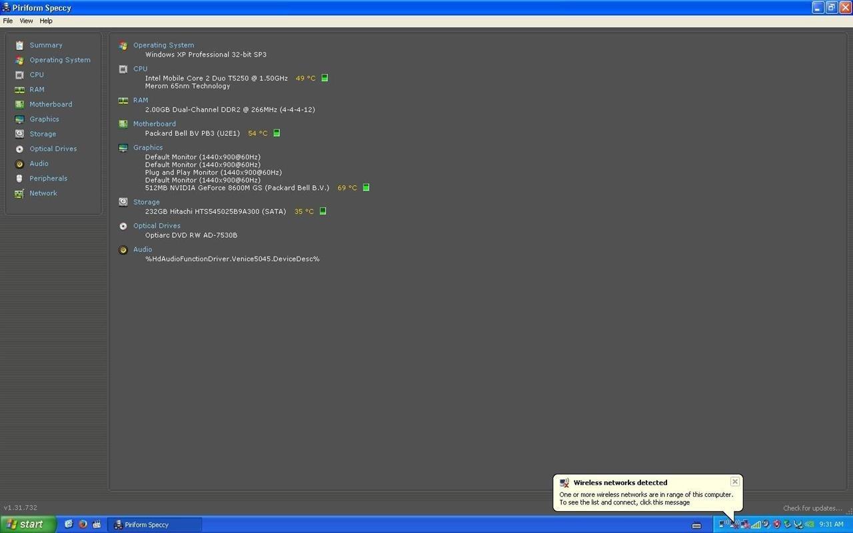853x533 pixels.
Task: Click Check for updates link
Action: coord(812,508)
